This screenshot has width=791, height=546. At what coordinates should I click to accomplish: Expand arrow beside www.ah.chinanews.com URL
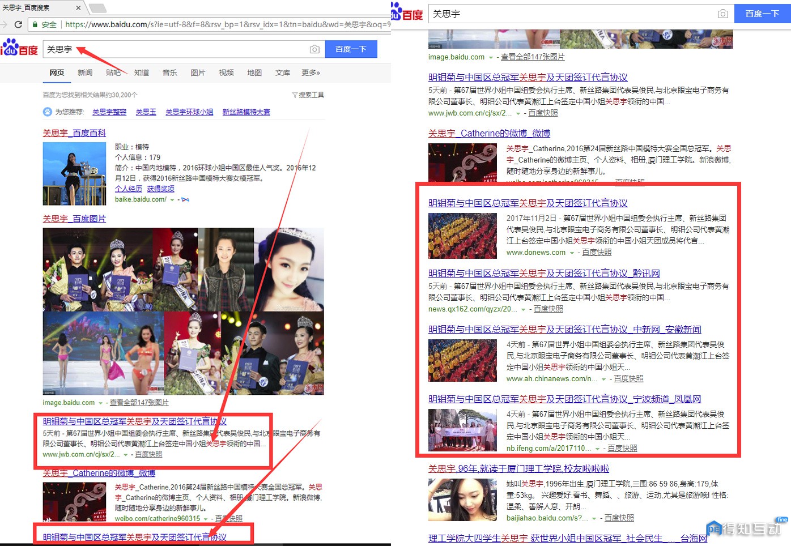pyautogui.click(x=603, y=379)
